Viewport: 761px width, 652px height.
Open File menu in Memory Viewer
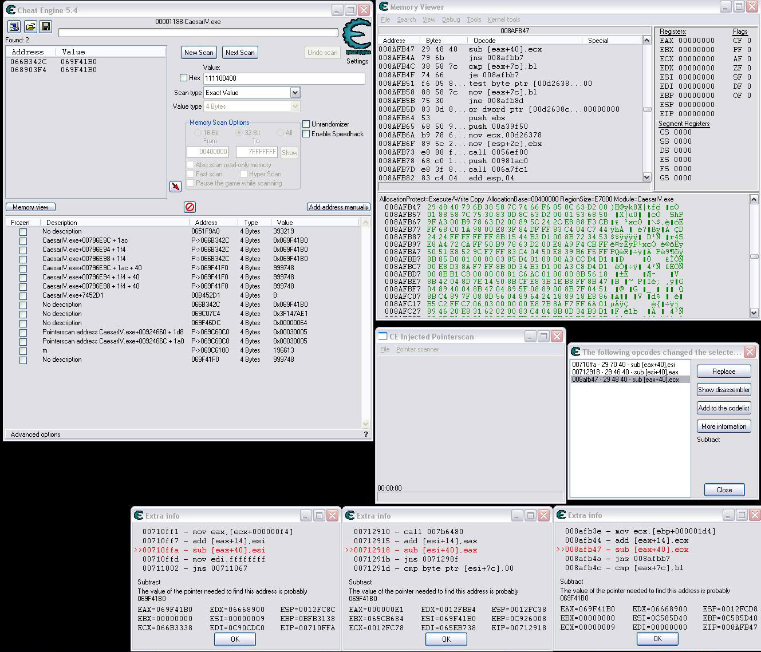click(385, 19)
